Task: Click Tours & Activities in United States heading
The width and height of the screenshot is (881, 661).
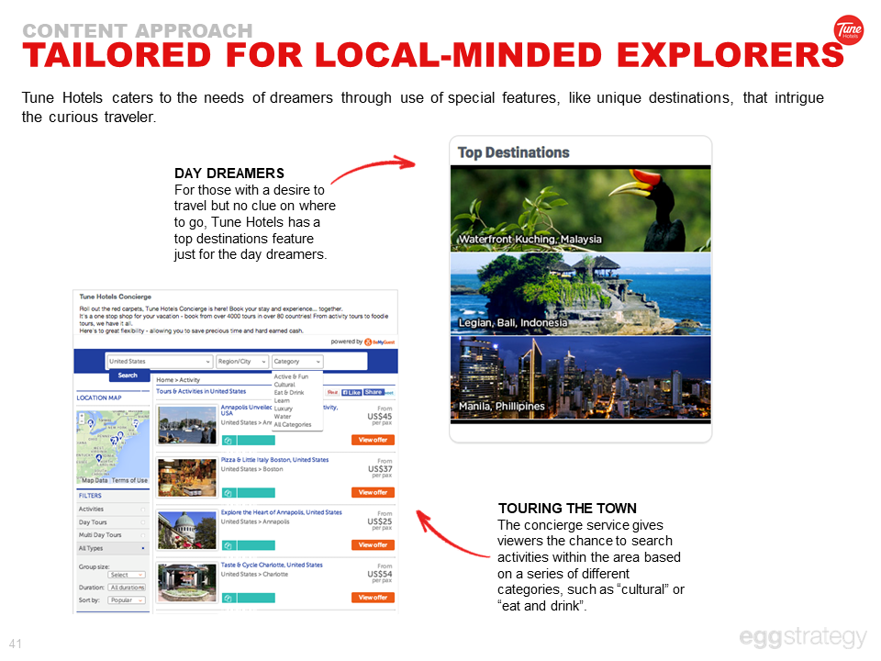Action: (x=201, y=391)
